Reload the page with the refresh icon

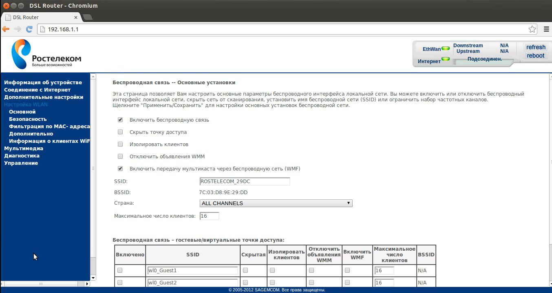click(x=29, y=29)
